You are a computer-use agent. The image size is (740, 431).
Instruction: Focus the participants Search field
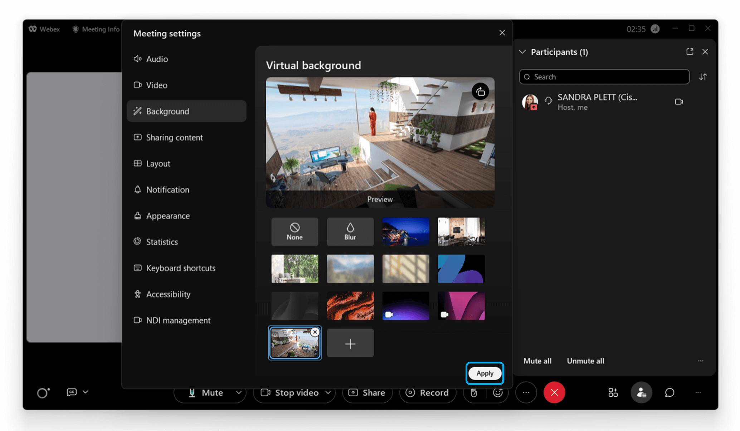click(604, 77)
